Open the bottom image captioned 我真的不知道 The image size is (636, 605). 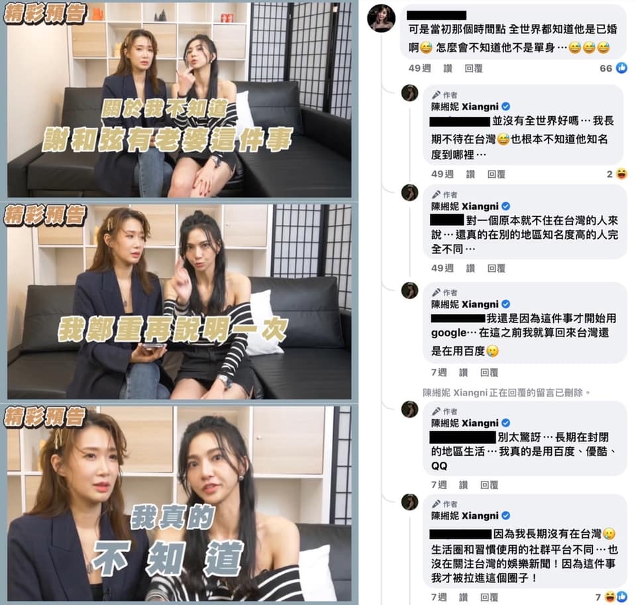(180, 504)
